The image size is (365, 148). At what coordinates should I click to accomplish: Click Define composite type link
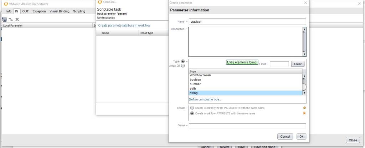coord(205,99)
